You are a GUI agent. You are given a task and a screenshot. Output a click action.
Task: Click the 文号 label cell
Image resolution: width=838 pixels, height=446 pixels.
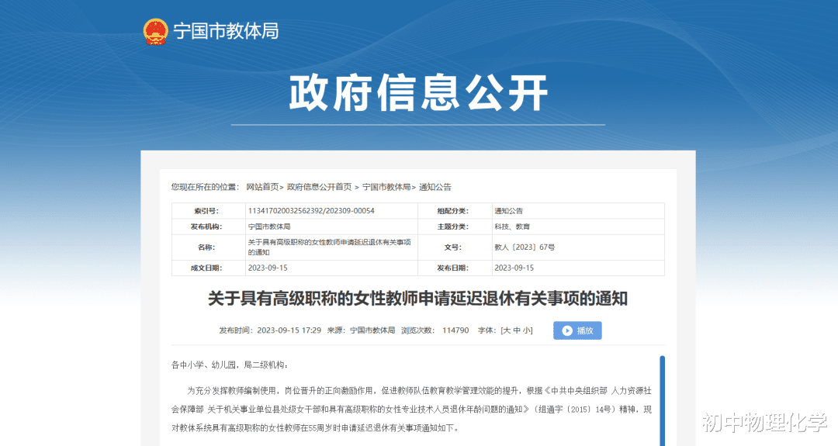[x=455, y=247]
